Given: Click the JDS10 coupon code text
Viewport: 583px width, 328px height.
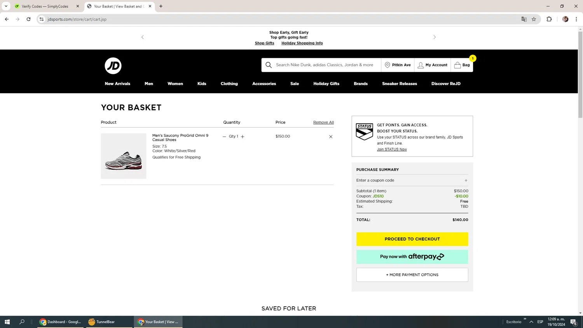Looking at the screenshot, I should (x=378, y=196).
